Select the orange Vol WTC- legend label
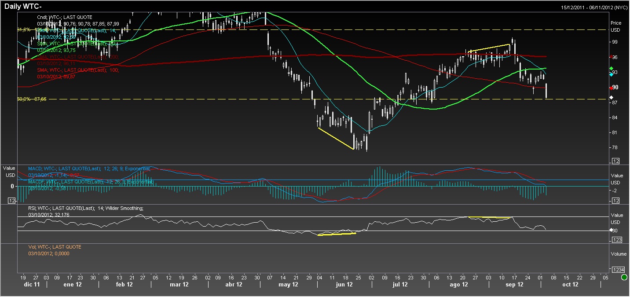630x297 pixels. point(55,247)
